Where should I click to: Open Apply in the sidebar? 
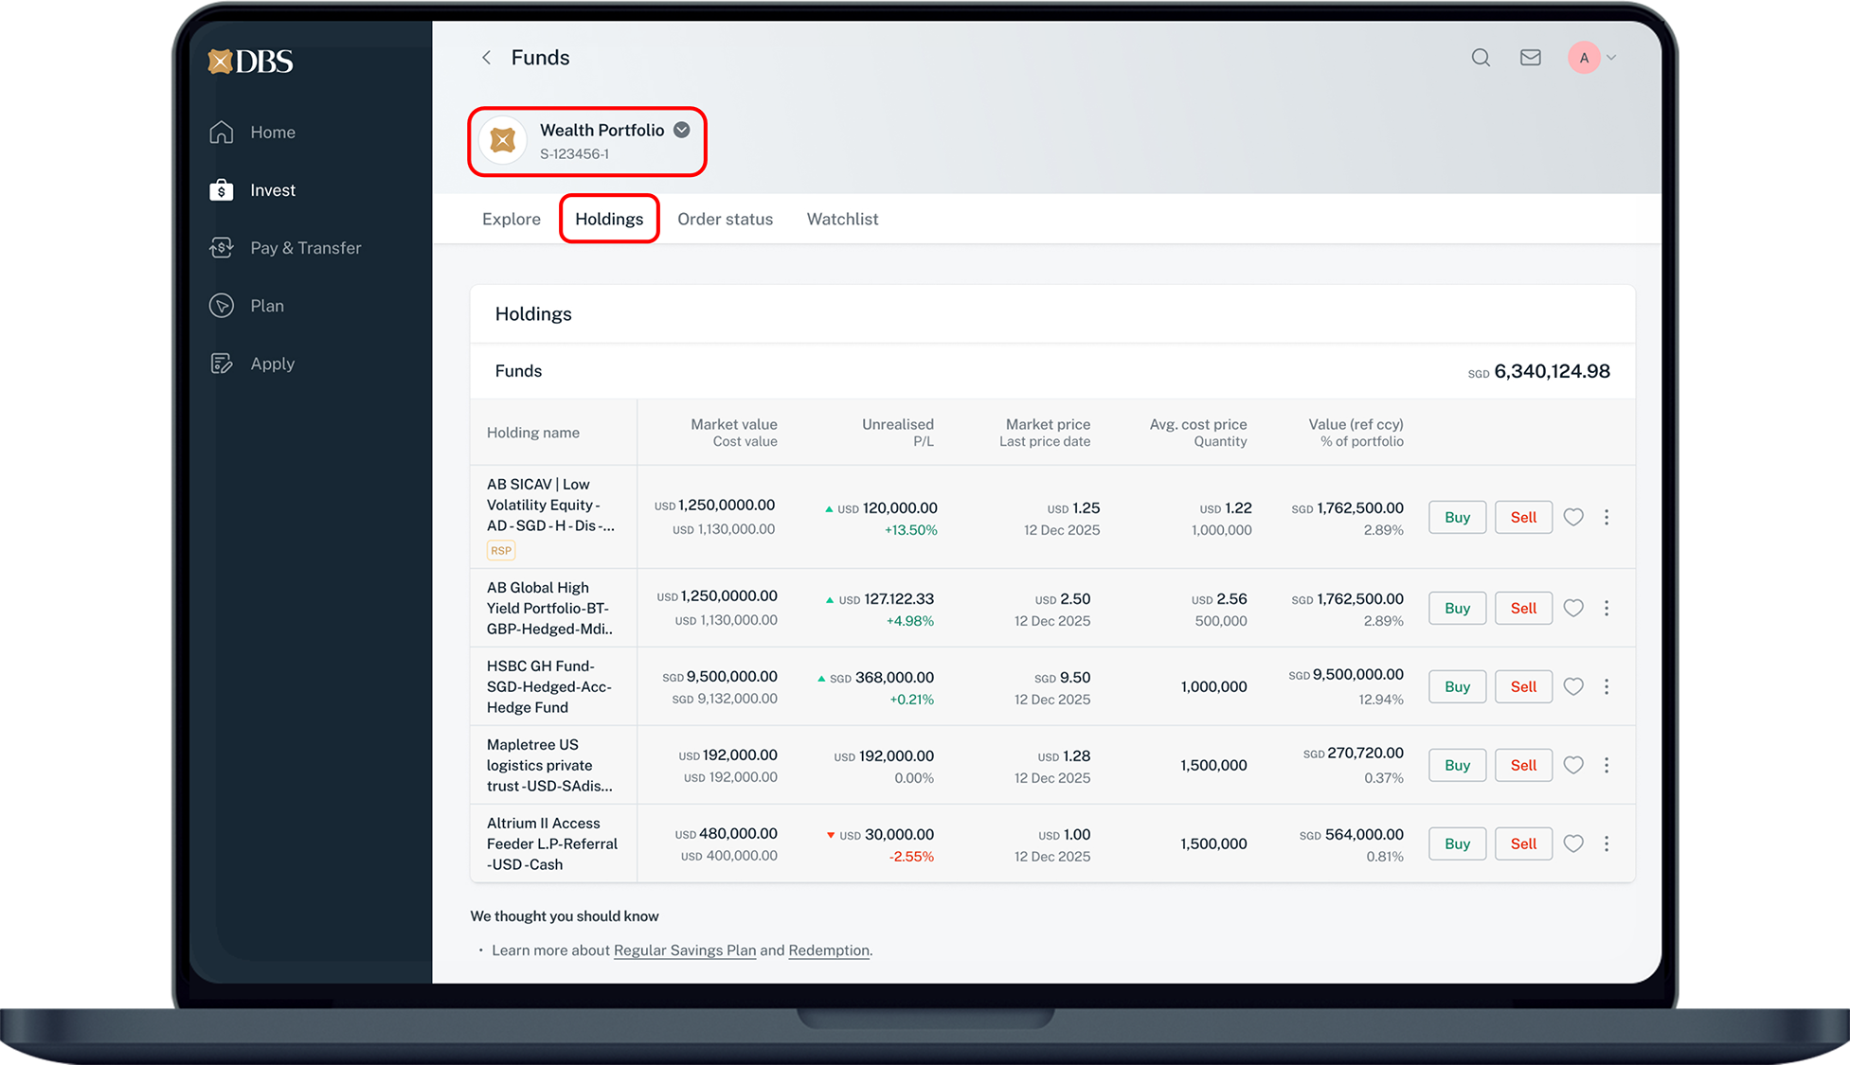click(x=272, y=364)
